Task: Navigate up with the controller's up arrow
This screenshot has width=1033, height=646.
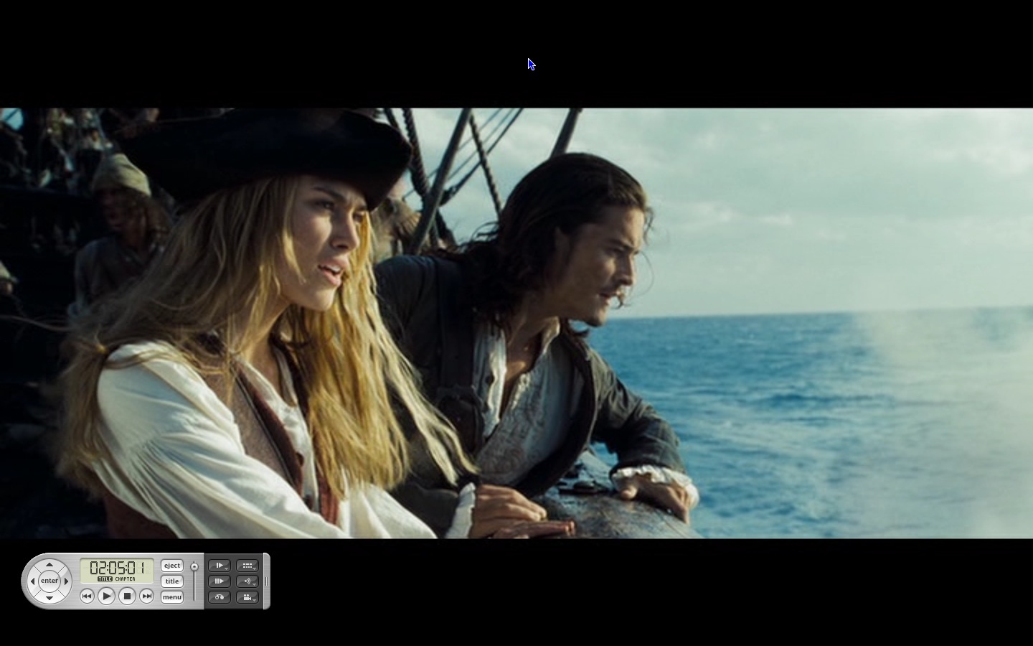Action: (x=49, y=565)
